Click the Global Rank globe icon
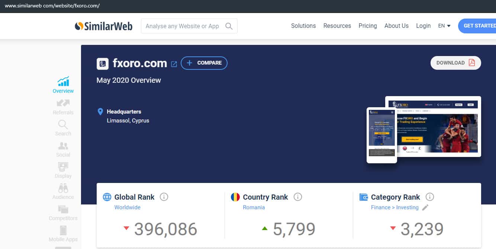496x249 pixels. pyautogui.click(x=107, y=197)
